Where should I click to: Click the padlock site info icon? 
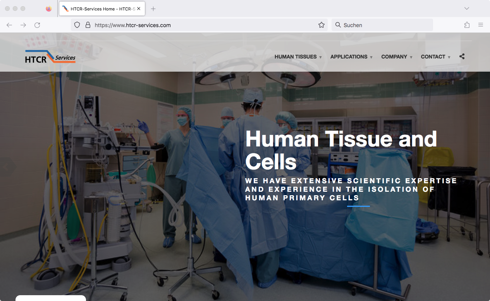(88, 25)
